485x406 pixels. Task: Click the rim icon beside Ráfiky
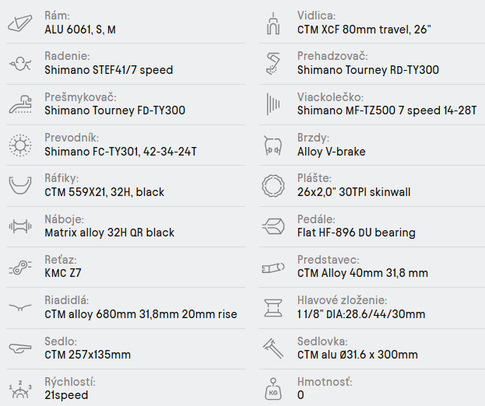[19, 185]
